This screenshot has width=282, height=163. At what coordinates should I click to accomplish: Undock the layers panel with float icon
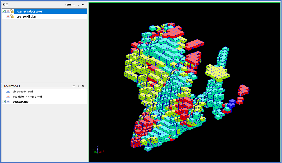pos(74,5)
